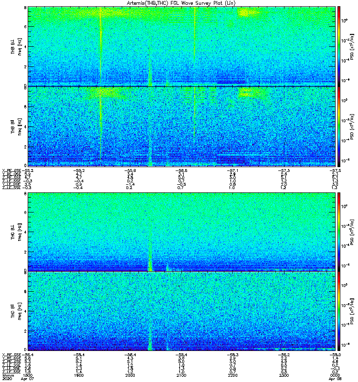
Task: Click the 2200 time axis label
Action: 232,375
